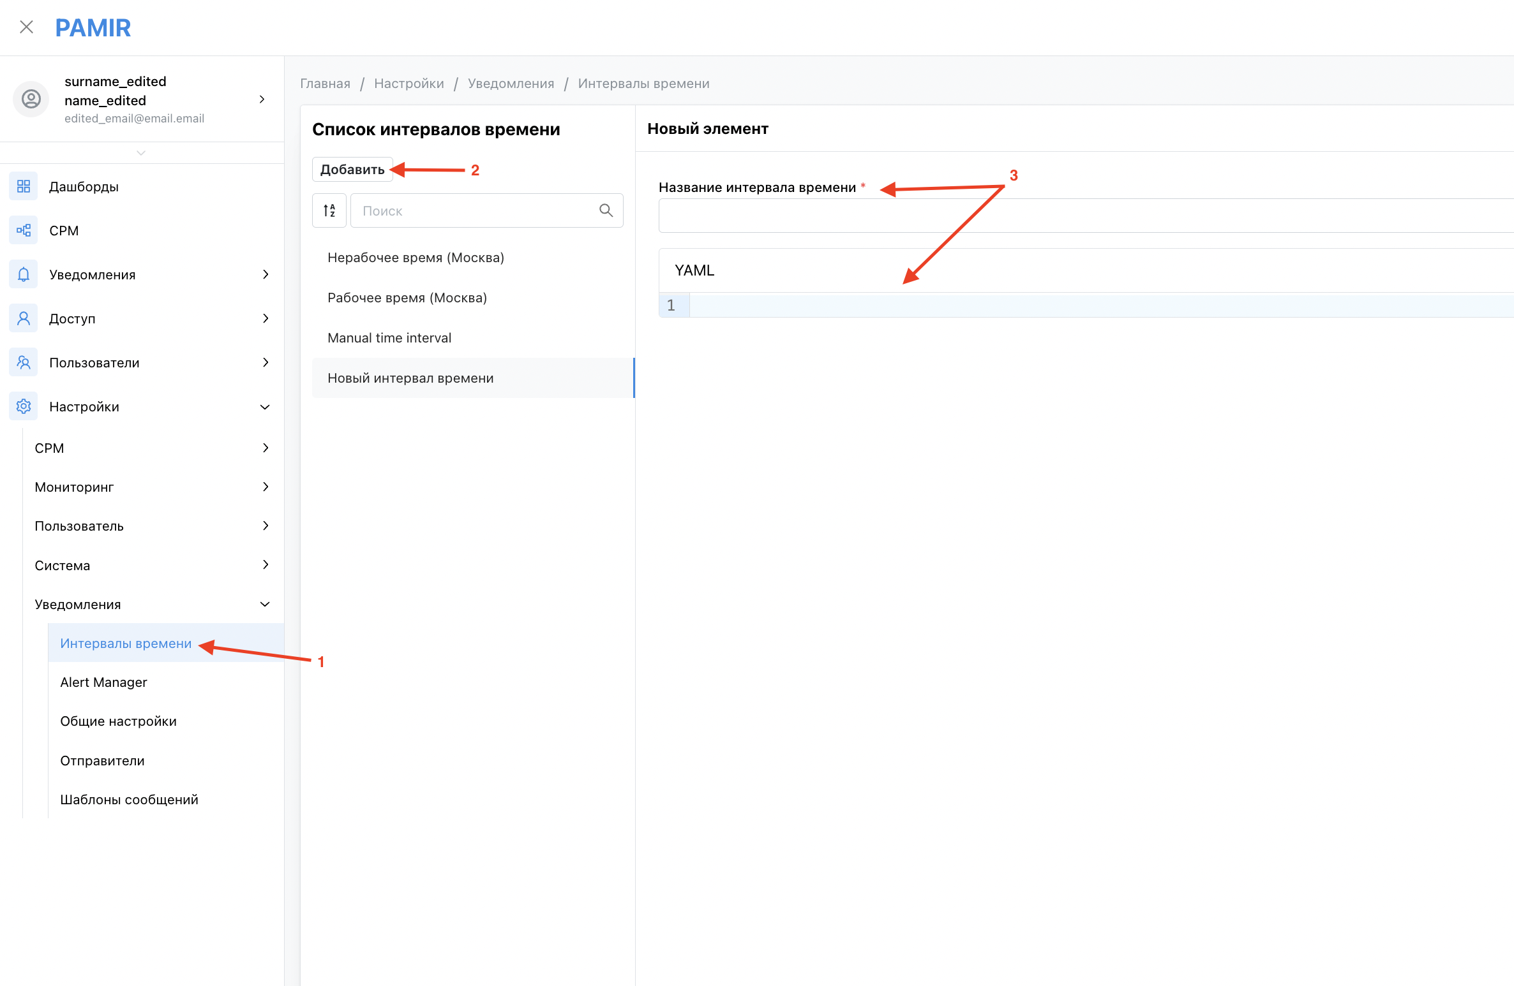Select Интервалы времени in the sidebar
This screenshot has height=986, width=1514.
click(166, 643)
